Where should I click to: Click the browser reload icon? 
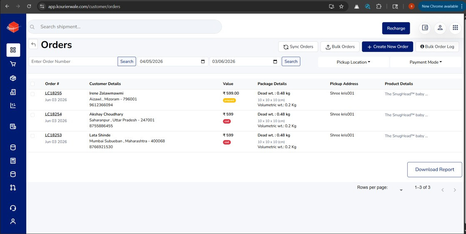pyautogui.click(x=29, y=6)
